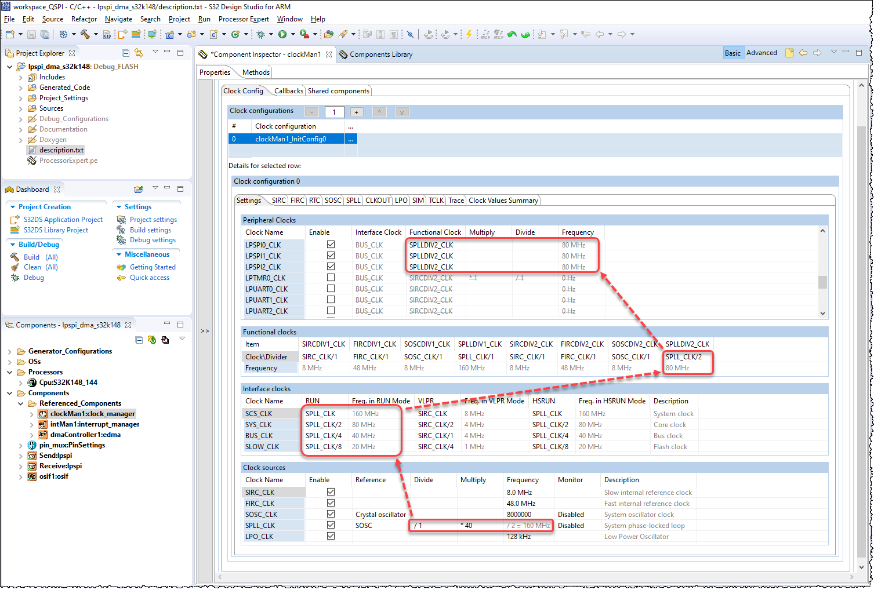Open Build settings in the Dashboard Settings section
The image size is (874, 590).
150,230
